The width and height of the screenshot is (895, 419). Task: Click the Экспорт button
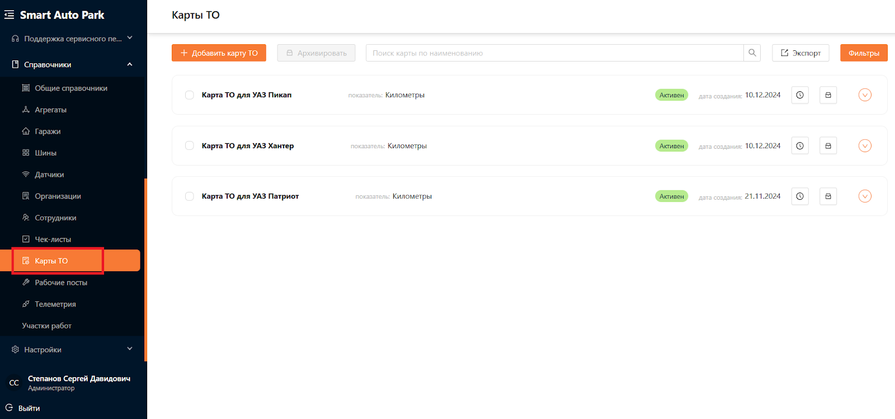click(800, 53)
